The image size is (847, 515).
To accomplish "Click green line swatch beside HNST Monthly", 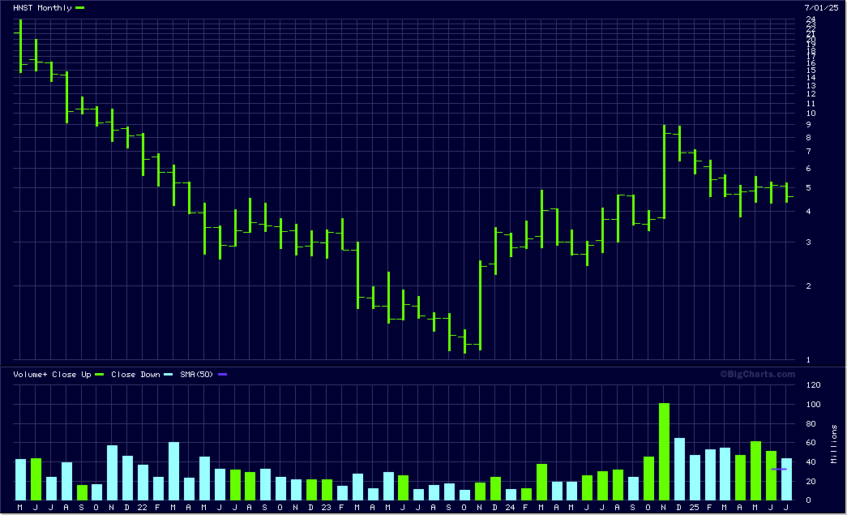I will [79, 7].
